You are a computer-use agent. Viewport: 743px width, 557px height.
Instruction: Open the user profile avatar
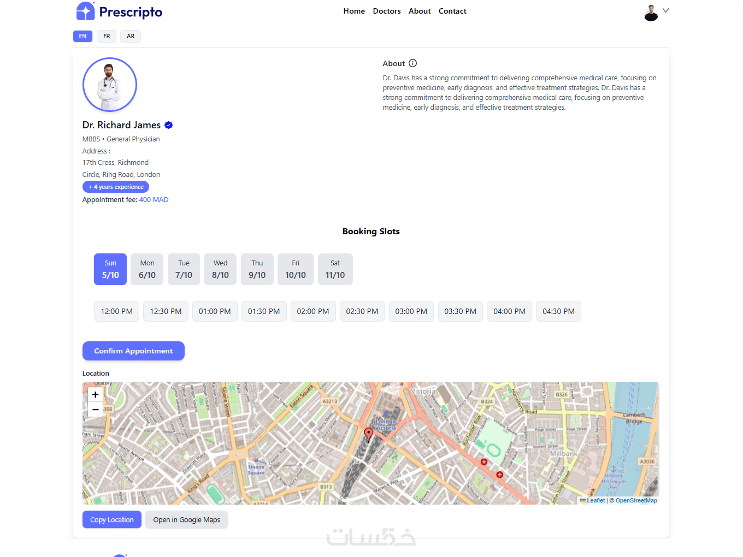[651, 13]
